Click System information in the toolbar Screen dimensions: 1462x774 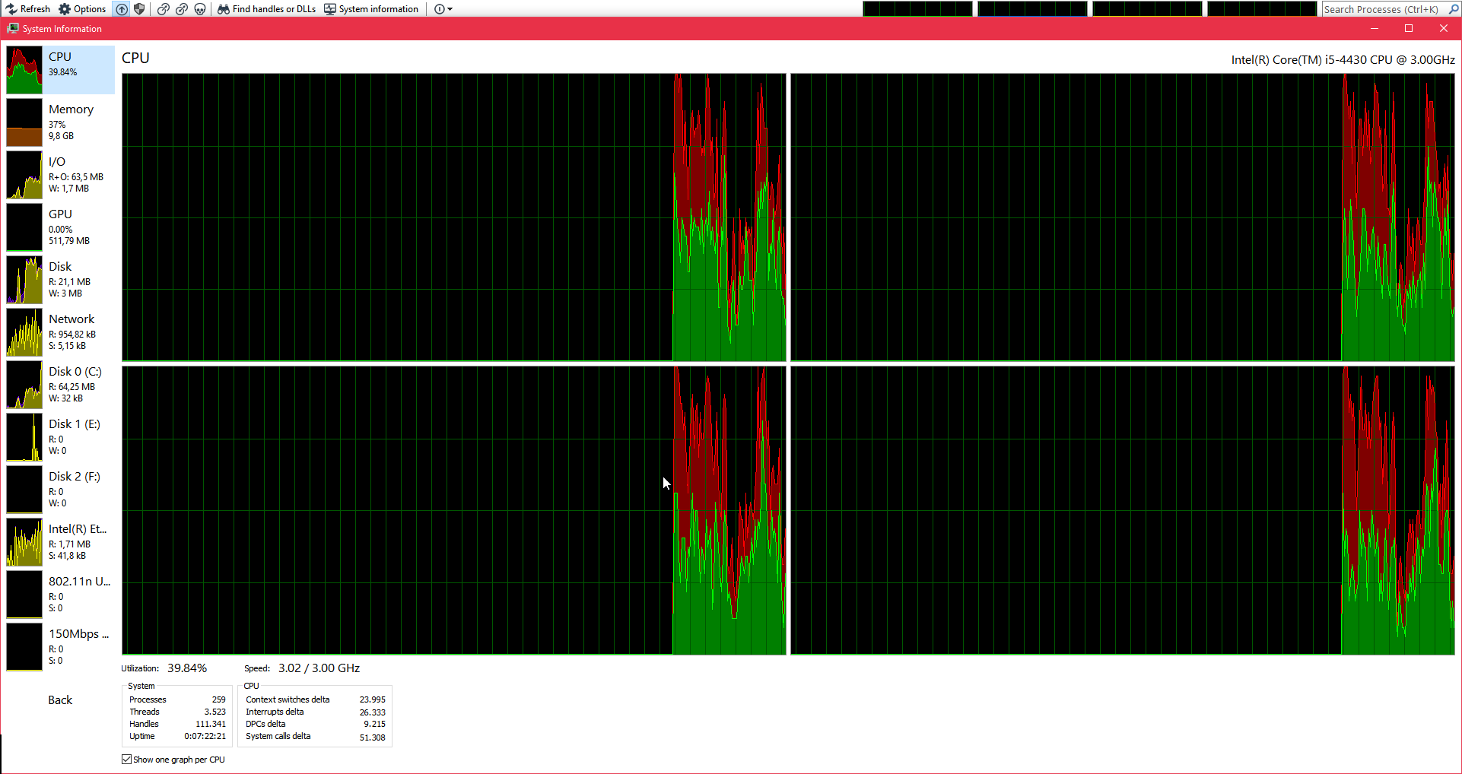371,9
